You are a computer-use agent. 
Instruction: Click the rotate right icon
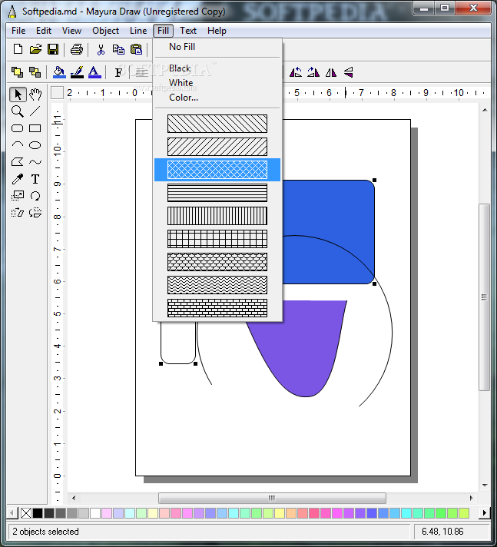click(x=313, y=72)
